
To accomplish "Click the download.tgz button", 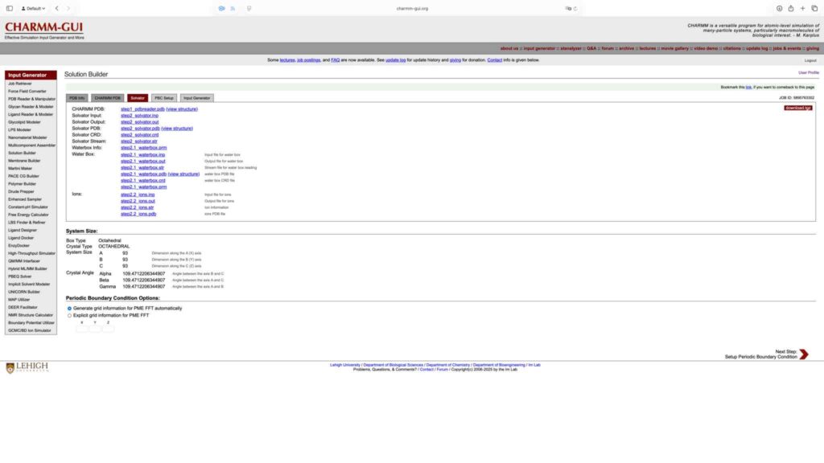I will point(797,108).
